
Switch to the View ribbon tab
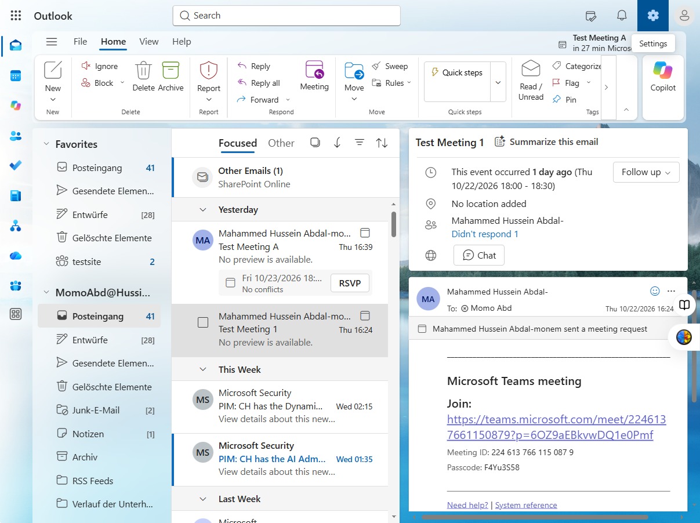149,42
